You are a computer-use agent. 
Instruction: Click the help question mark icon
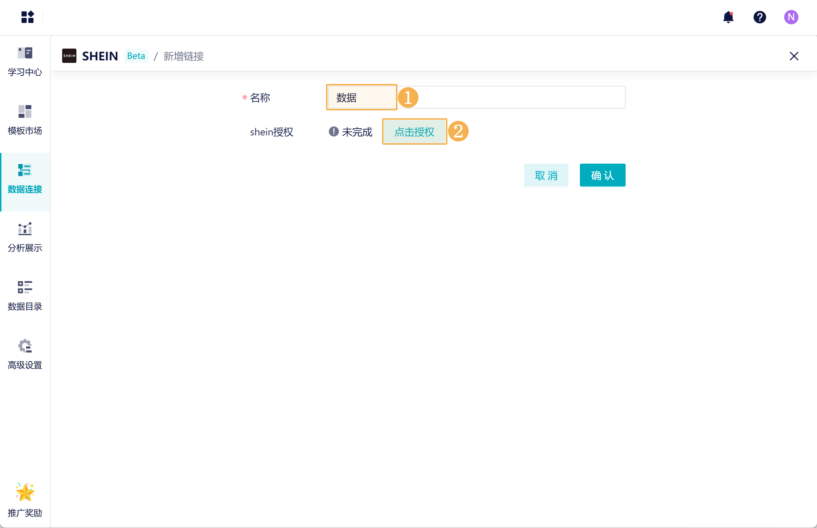[x=760, y=17]
